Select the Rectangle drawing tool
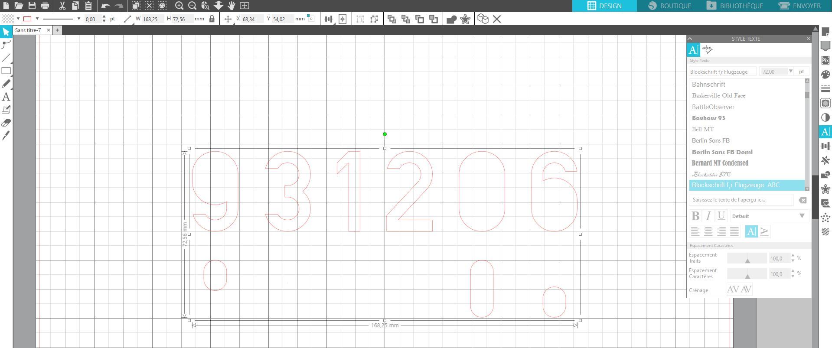This screenshot has width=832, height=348. (x=6, y=71)
